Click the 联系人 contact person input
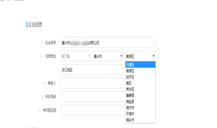This screenshot has width=217, height=128. click(93, 83)
